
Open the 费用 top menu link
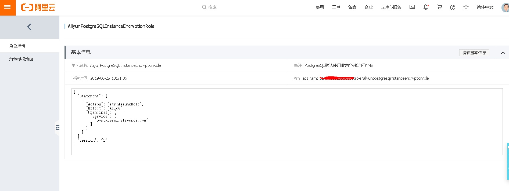pos(320,7)
